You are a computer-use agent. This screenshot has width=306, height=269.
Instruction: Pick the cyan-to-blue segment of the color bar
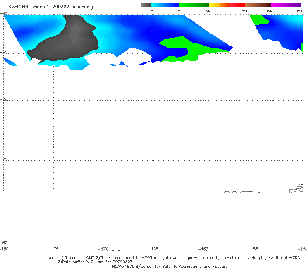(165, 5)
